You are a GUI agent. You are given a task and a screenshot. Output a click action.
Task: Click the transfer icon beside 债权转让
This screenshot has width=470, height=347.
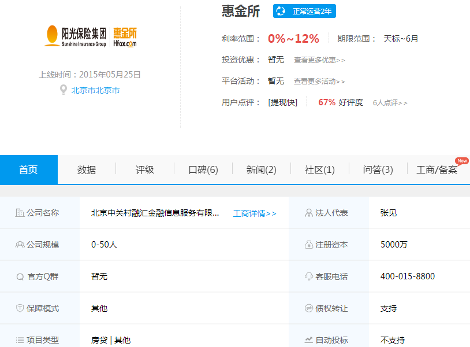coord(309,308)
